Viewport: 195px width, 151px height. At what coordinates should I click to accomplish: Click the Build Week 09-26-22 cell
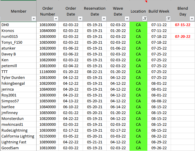159,148
